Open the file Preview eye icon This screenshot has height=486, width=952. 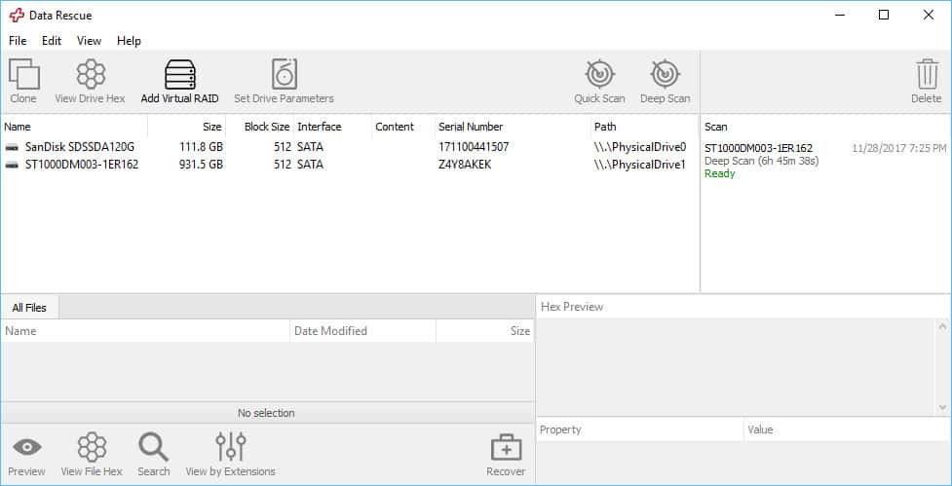(x=26, y=448)
